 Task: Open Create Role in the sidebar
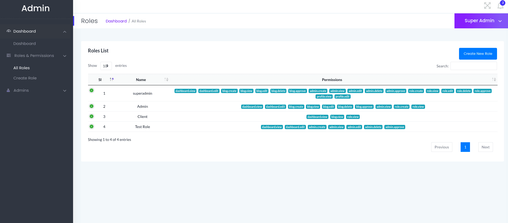[25, 78]
